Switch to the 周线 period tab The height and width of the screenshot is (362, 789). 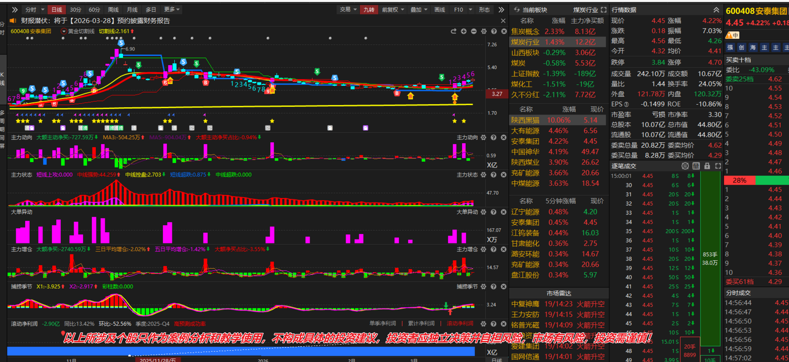tap(114, 10)
